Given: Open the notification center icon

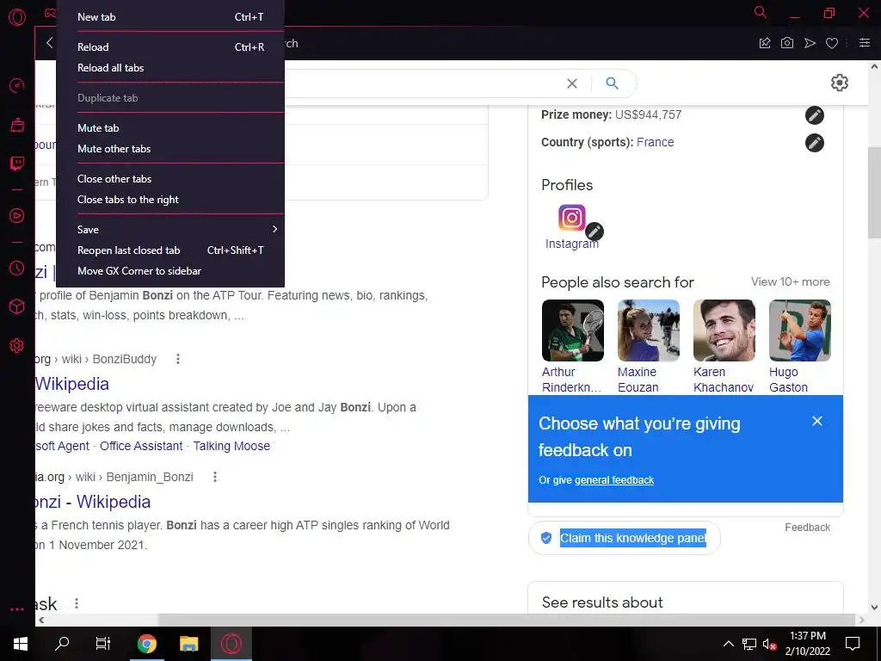Looking at the screenshot, I should click(853, 644).
